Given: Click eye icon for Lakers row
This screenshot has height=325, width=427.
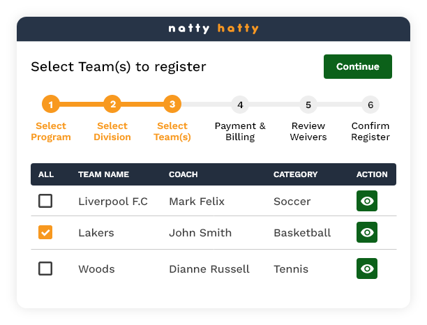Looking at the screenshot, I should 367,232.
